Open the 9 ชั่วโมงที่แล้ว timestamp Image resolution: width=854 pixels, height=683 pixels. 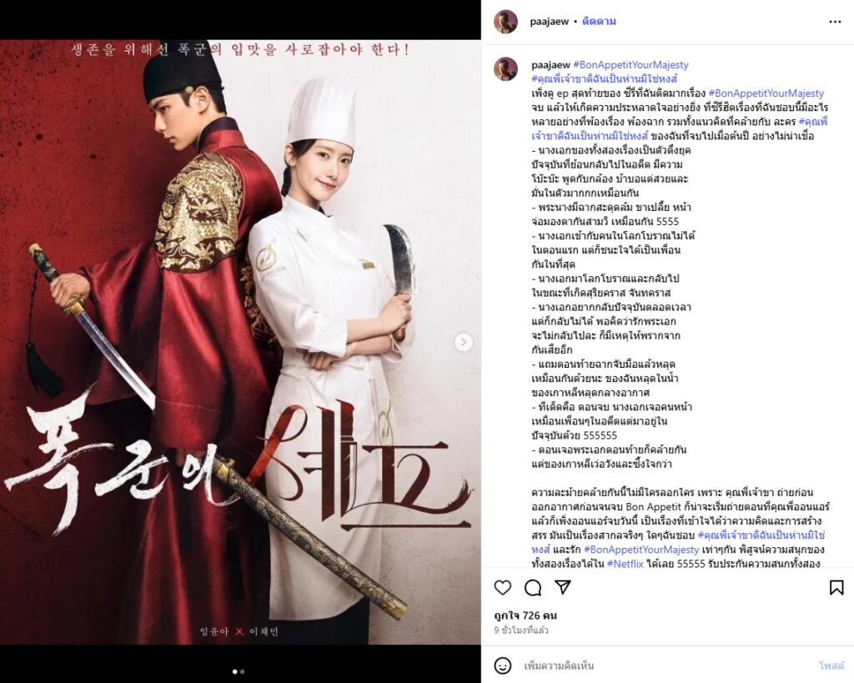520,630
